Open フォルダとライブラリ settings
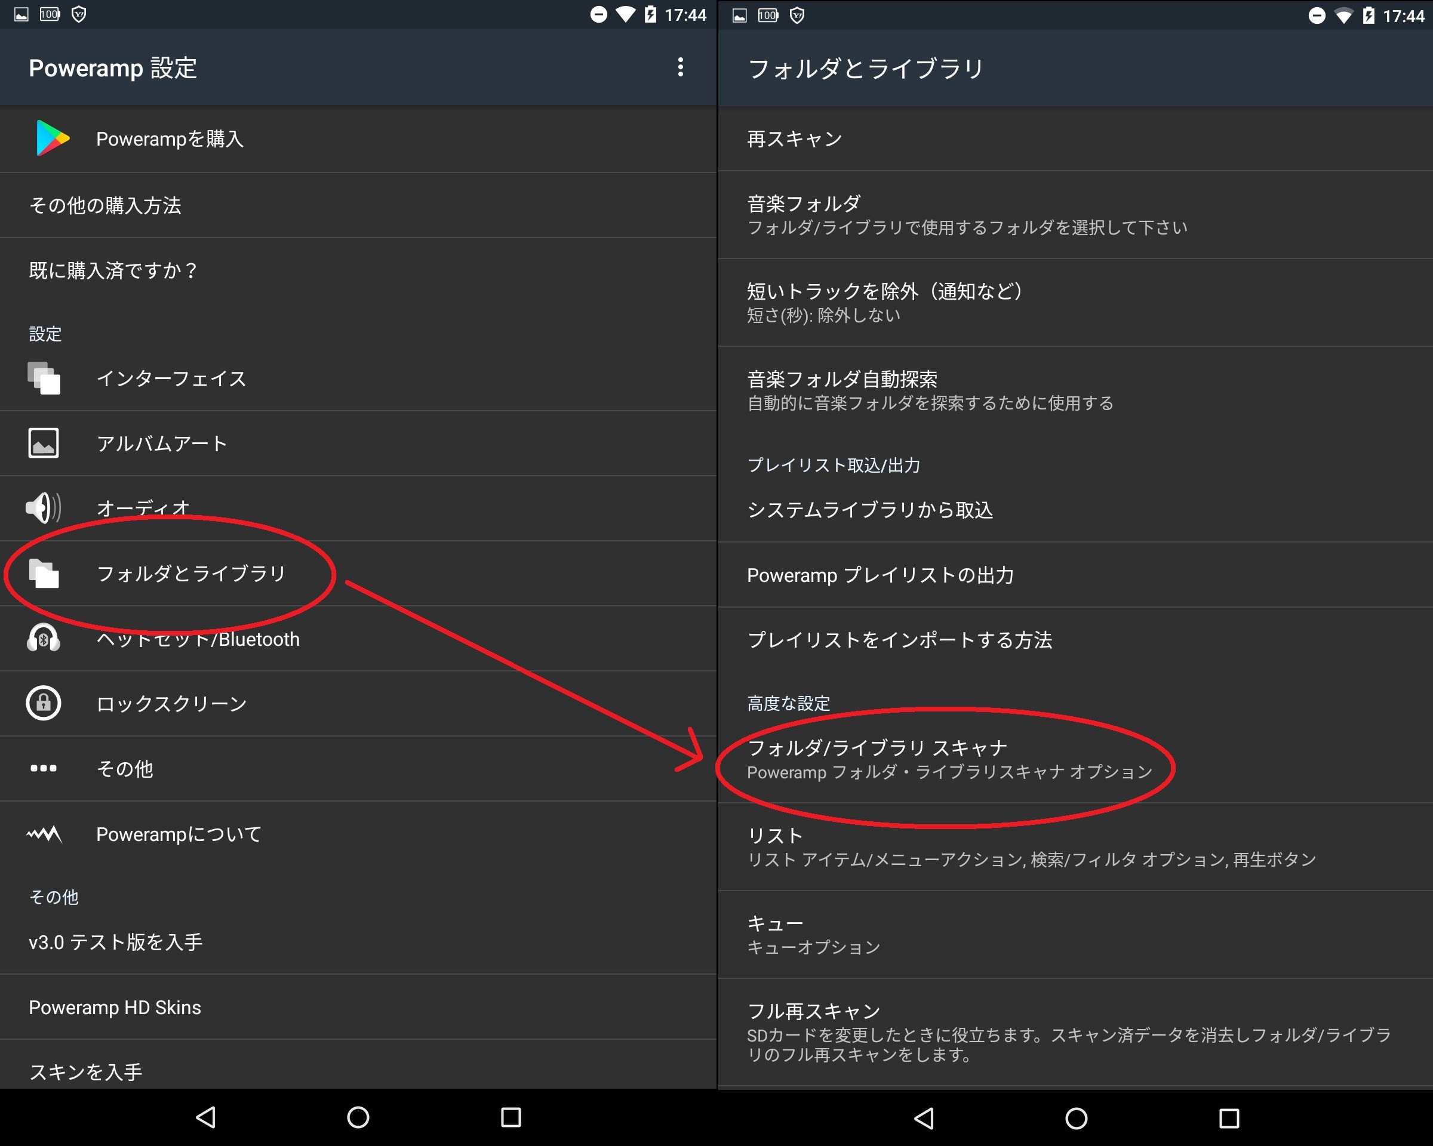 pyautogui.click(x=189, y=573)
